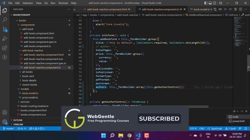Open Chrome from the taskbar

[129, 136]
